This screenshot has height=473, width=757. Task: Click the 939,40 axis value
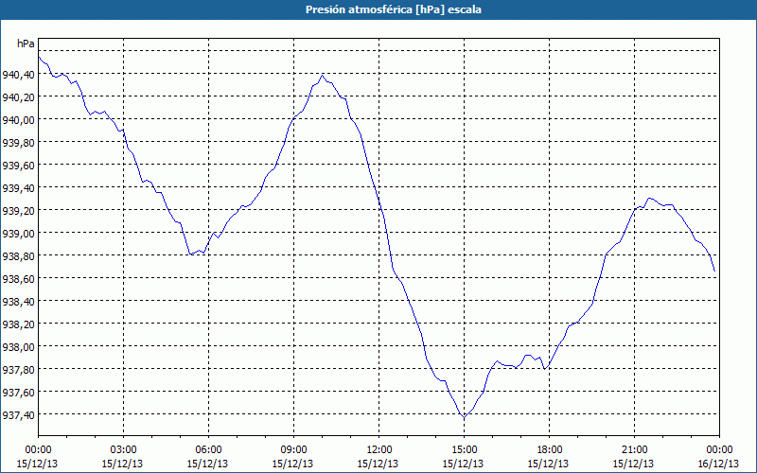tap(18, 187)
